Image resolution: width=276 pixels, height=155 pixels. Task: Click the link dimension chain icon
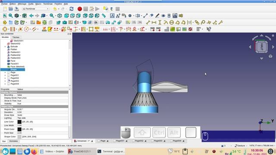197,22
